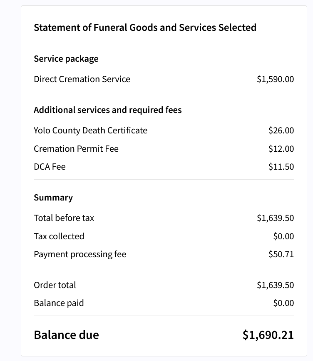
Task: Click the Direct Cremation Service item
Action: click(x=82, y=79)
